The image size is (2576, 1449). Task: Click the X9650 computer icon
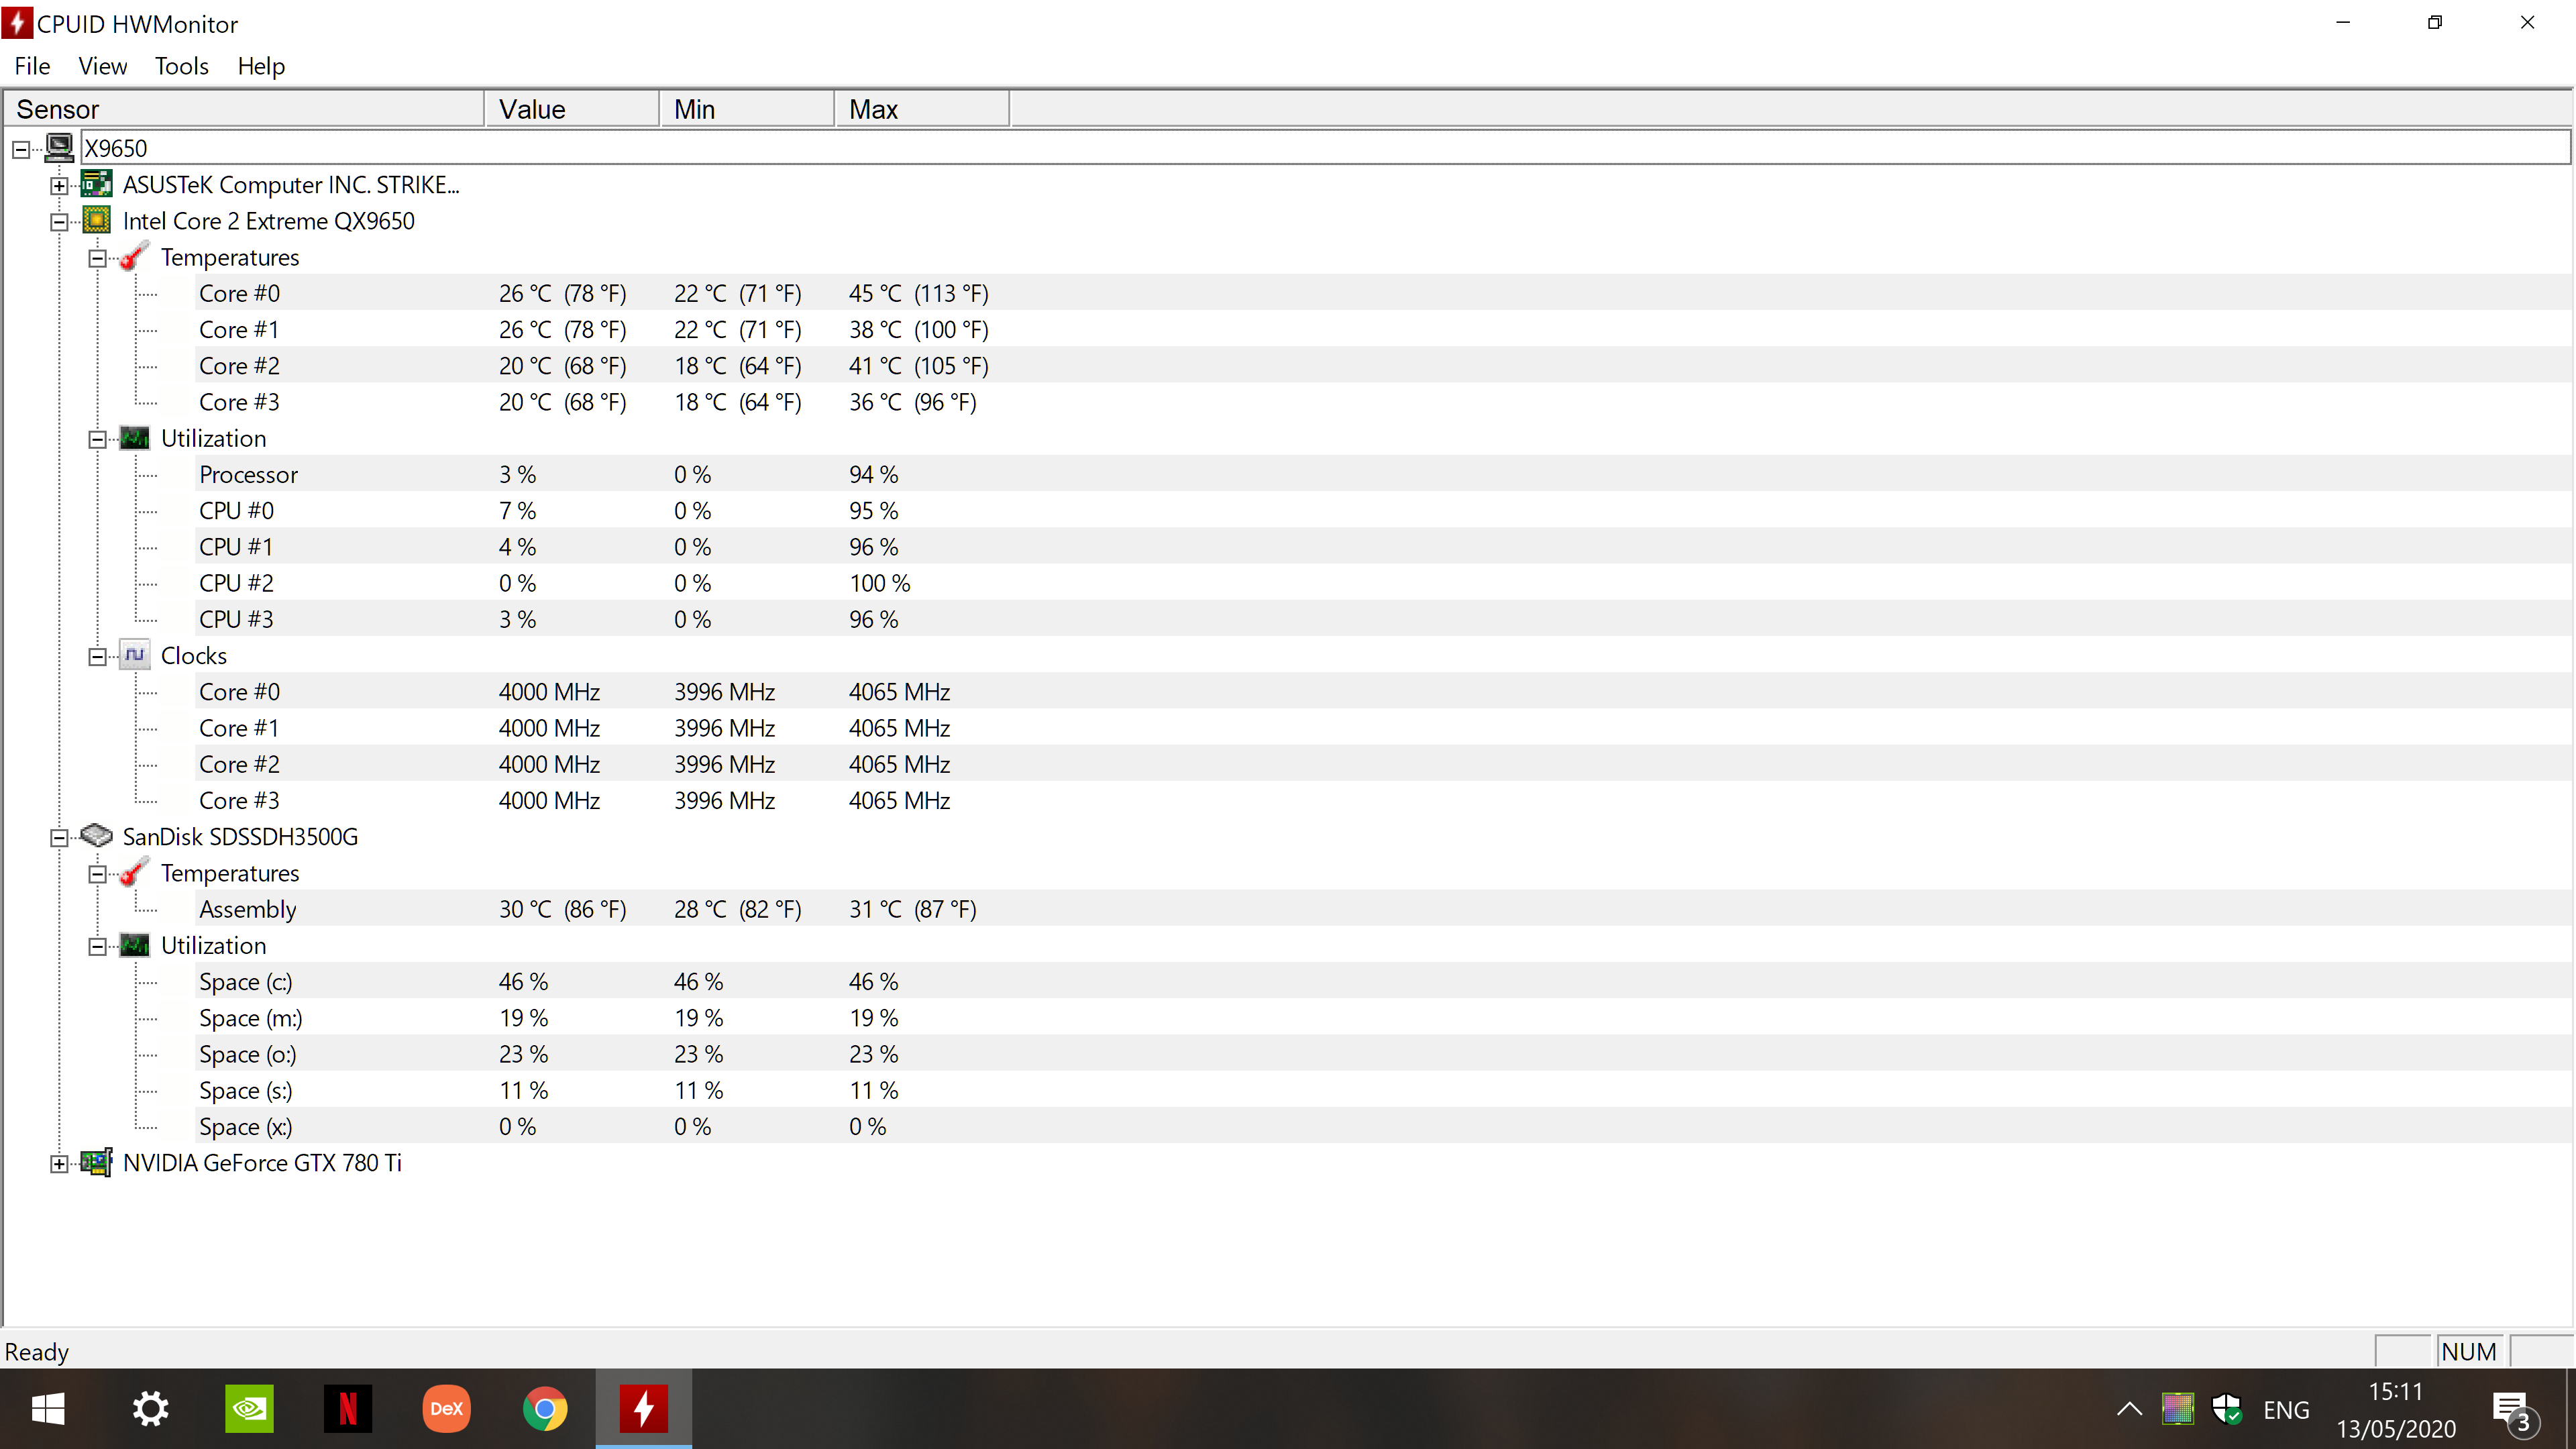(x=59, y=148)
